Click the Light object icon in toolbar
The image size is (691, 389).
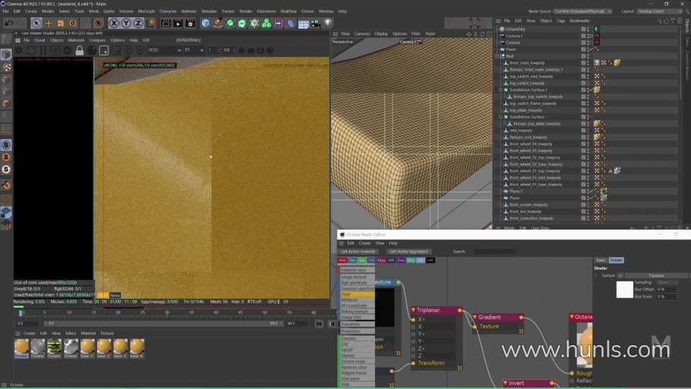pyautogui.click(x=329, y=23)
